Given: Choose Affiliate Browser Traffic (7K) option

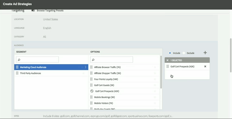Looking at the screenshot, I should tap(124, 67).
